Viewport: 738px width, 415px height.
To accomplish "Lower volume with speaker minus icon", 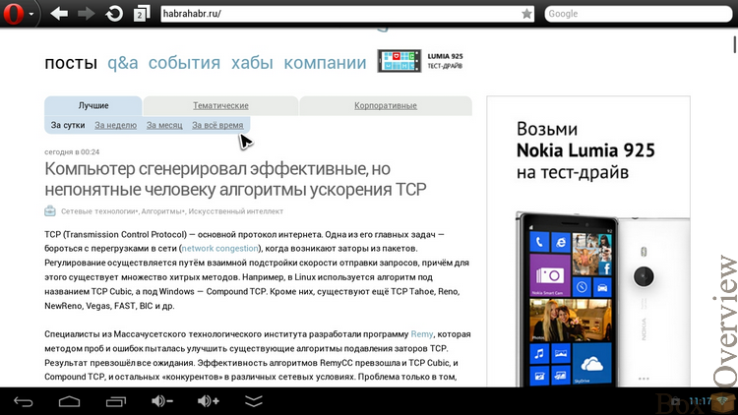I will pyautogui.click(x=162, y=401).
